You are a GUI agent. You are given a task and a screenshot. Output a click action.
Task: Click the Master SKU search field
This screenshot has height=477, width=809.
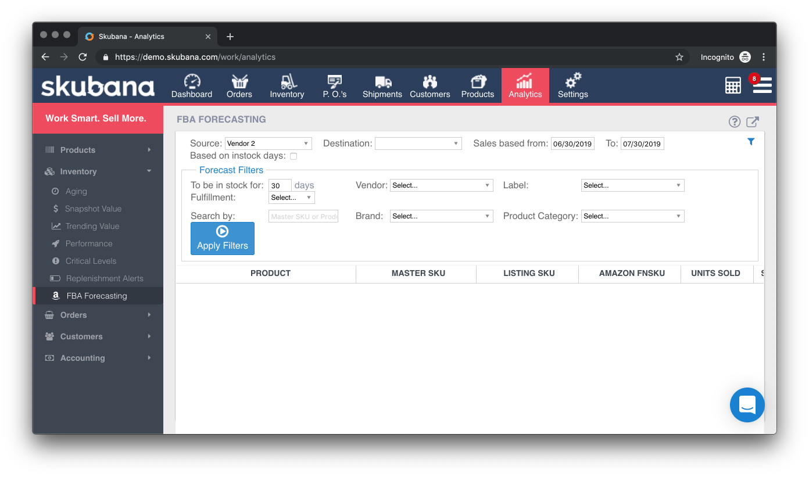tap(303, 216)
